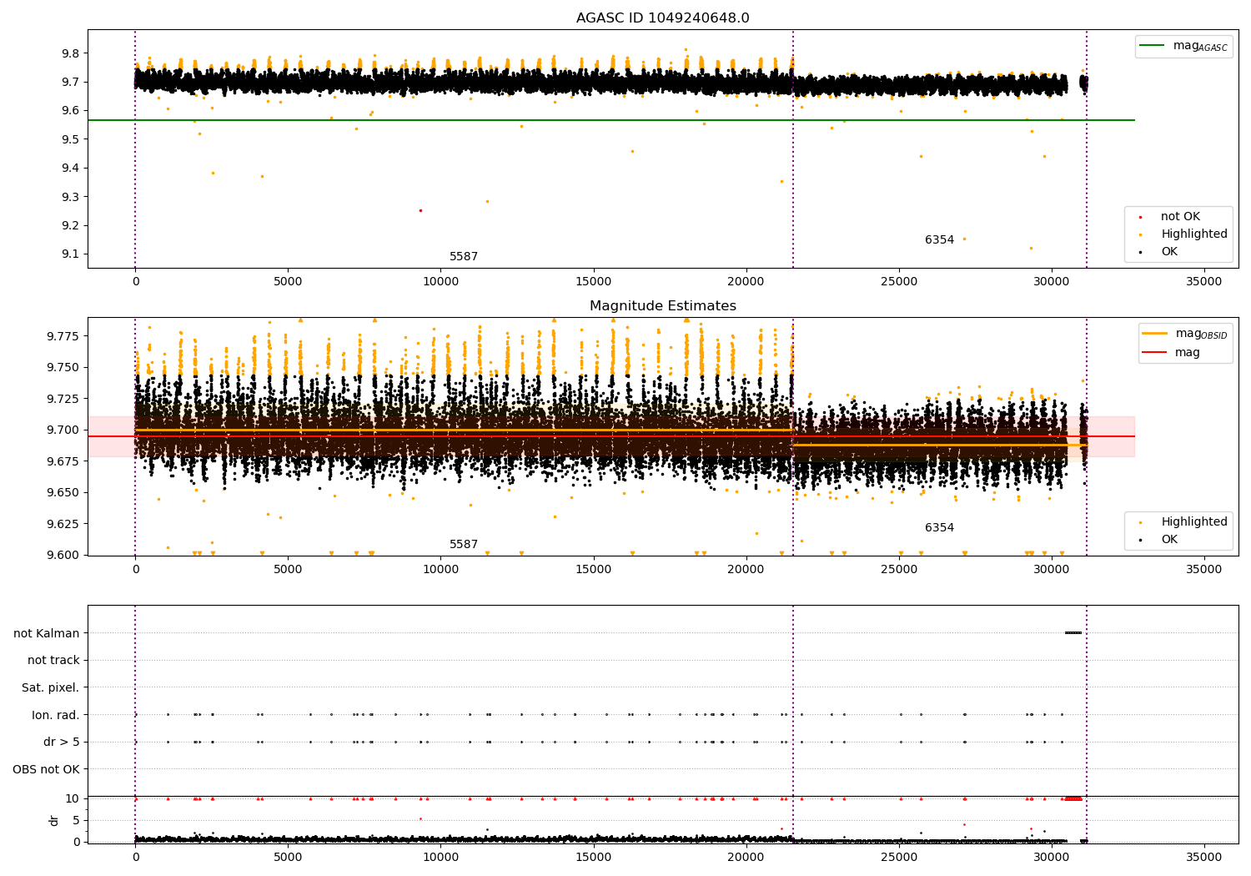This screenshot has height=876, width=1251.
Task: Click the 'OBS not OK' y-axis label
Action: tap(46, 769)
